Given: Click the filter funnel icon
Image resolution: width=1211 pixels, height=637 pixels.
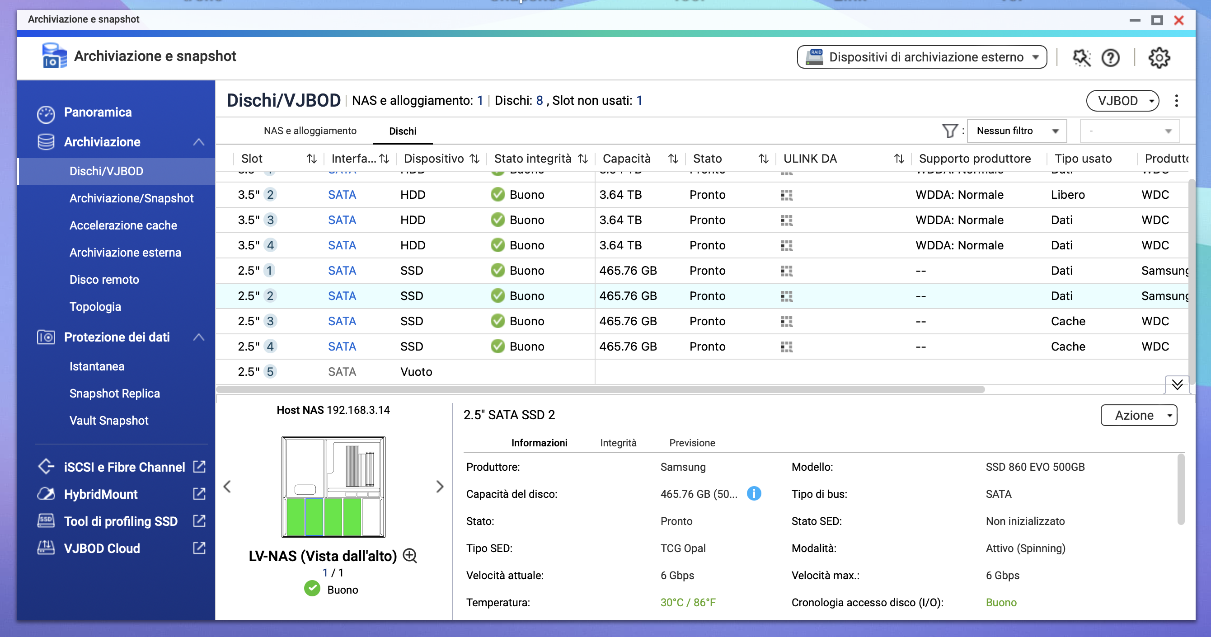Looking at the screenshot, I should coord(949,131).
